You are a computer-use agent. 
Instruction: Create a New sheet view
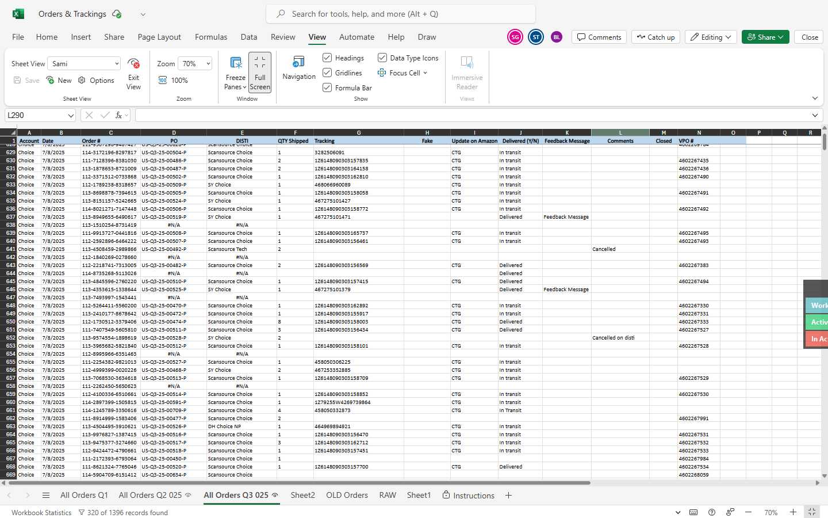click(59, 81)
